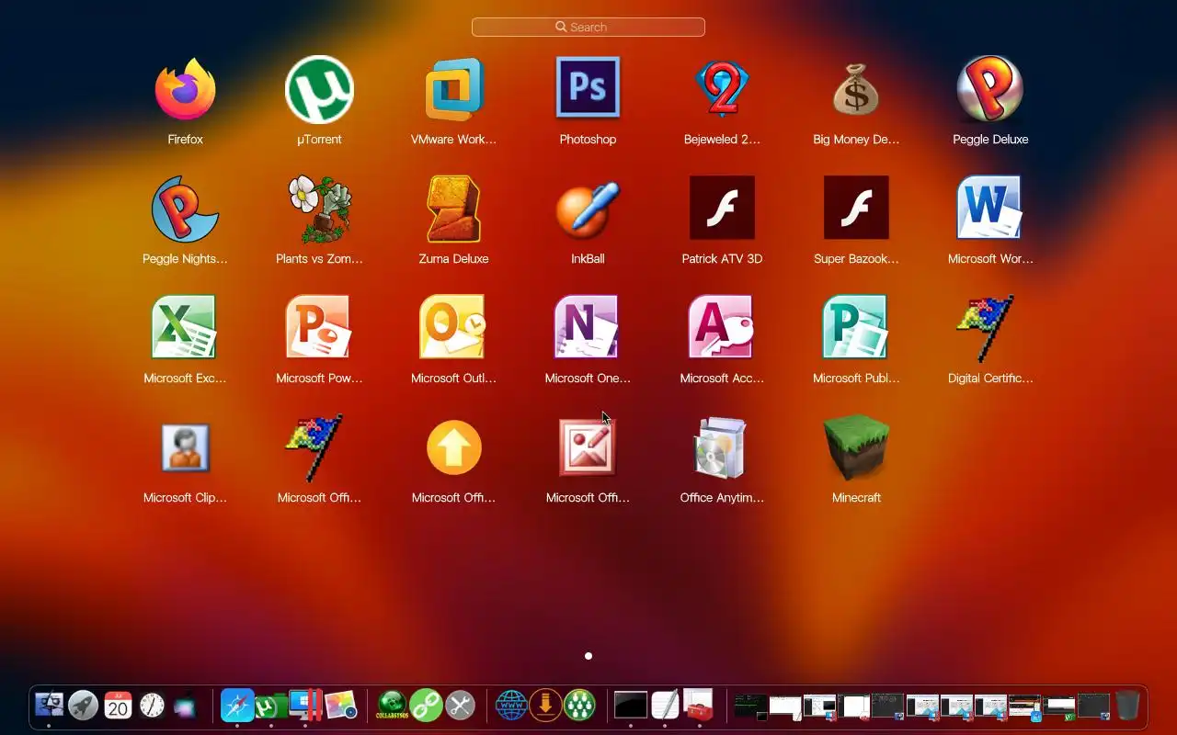Open Plants vs Zombies
Viewport: 1177px width, 735px height.
point(319,209)
